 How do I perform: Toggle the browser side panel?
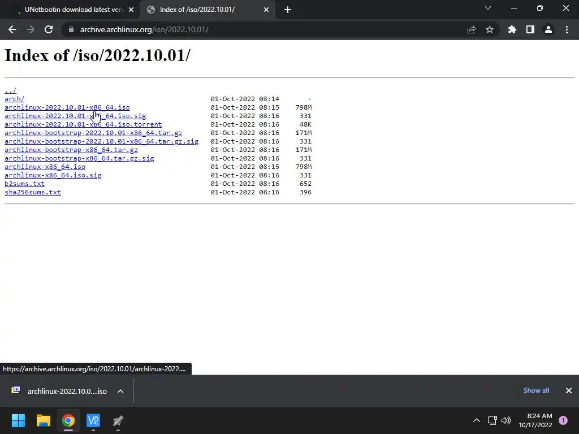click(x=530, y=29)
